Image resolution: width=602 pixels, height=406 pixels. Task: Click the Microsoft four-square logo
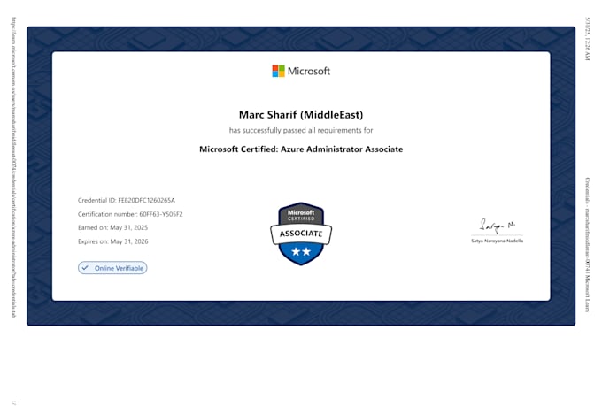click(278, 71)
